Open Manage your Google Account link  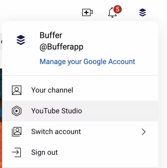(87, 61)
